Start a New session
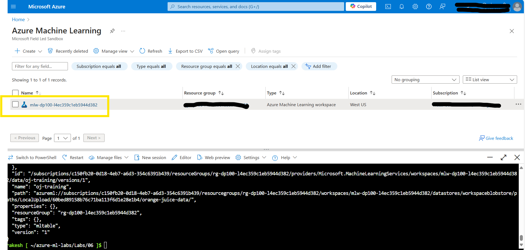This screenshot has width=525, height=250. [x=150, y=157]
